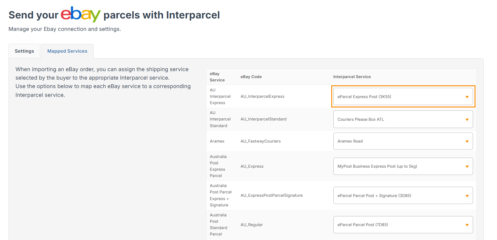
Task: Click the AU_ExpressPostParcelSignature code text
Action: pos(272,196)
